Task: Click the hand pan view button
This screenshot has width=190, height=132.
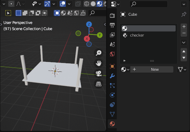Action: pos(99,63)
